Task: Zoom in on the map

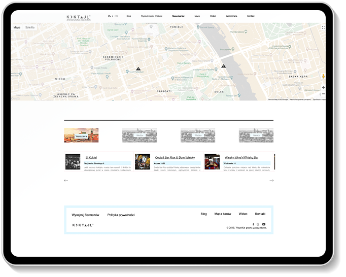Action: point(323,87)
